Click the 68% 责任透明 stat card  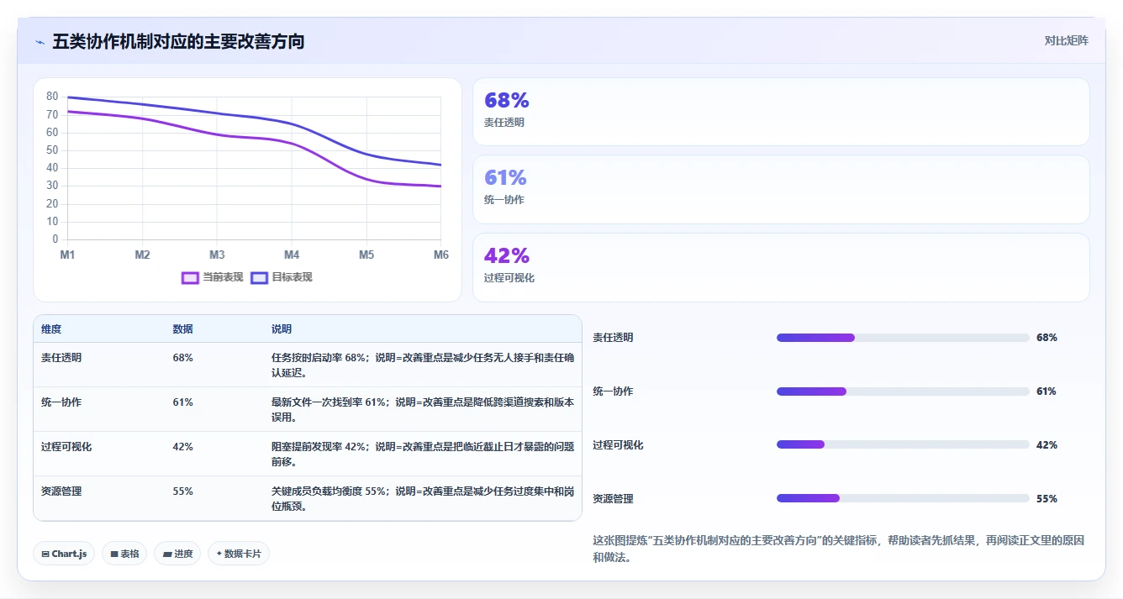(781, 112)
